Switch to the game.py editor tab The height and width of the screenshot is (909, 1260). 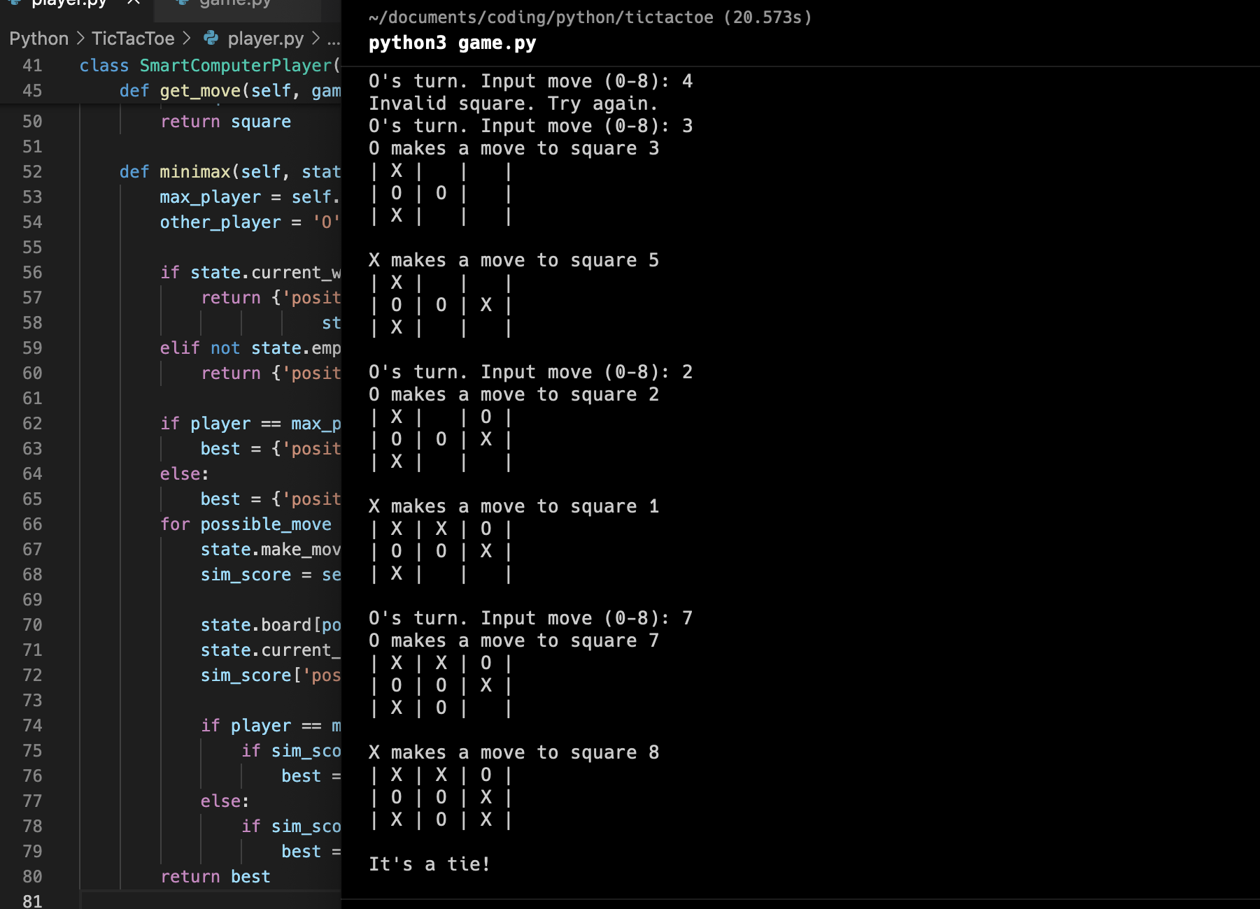coord(235,3)
